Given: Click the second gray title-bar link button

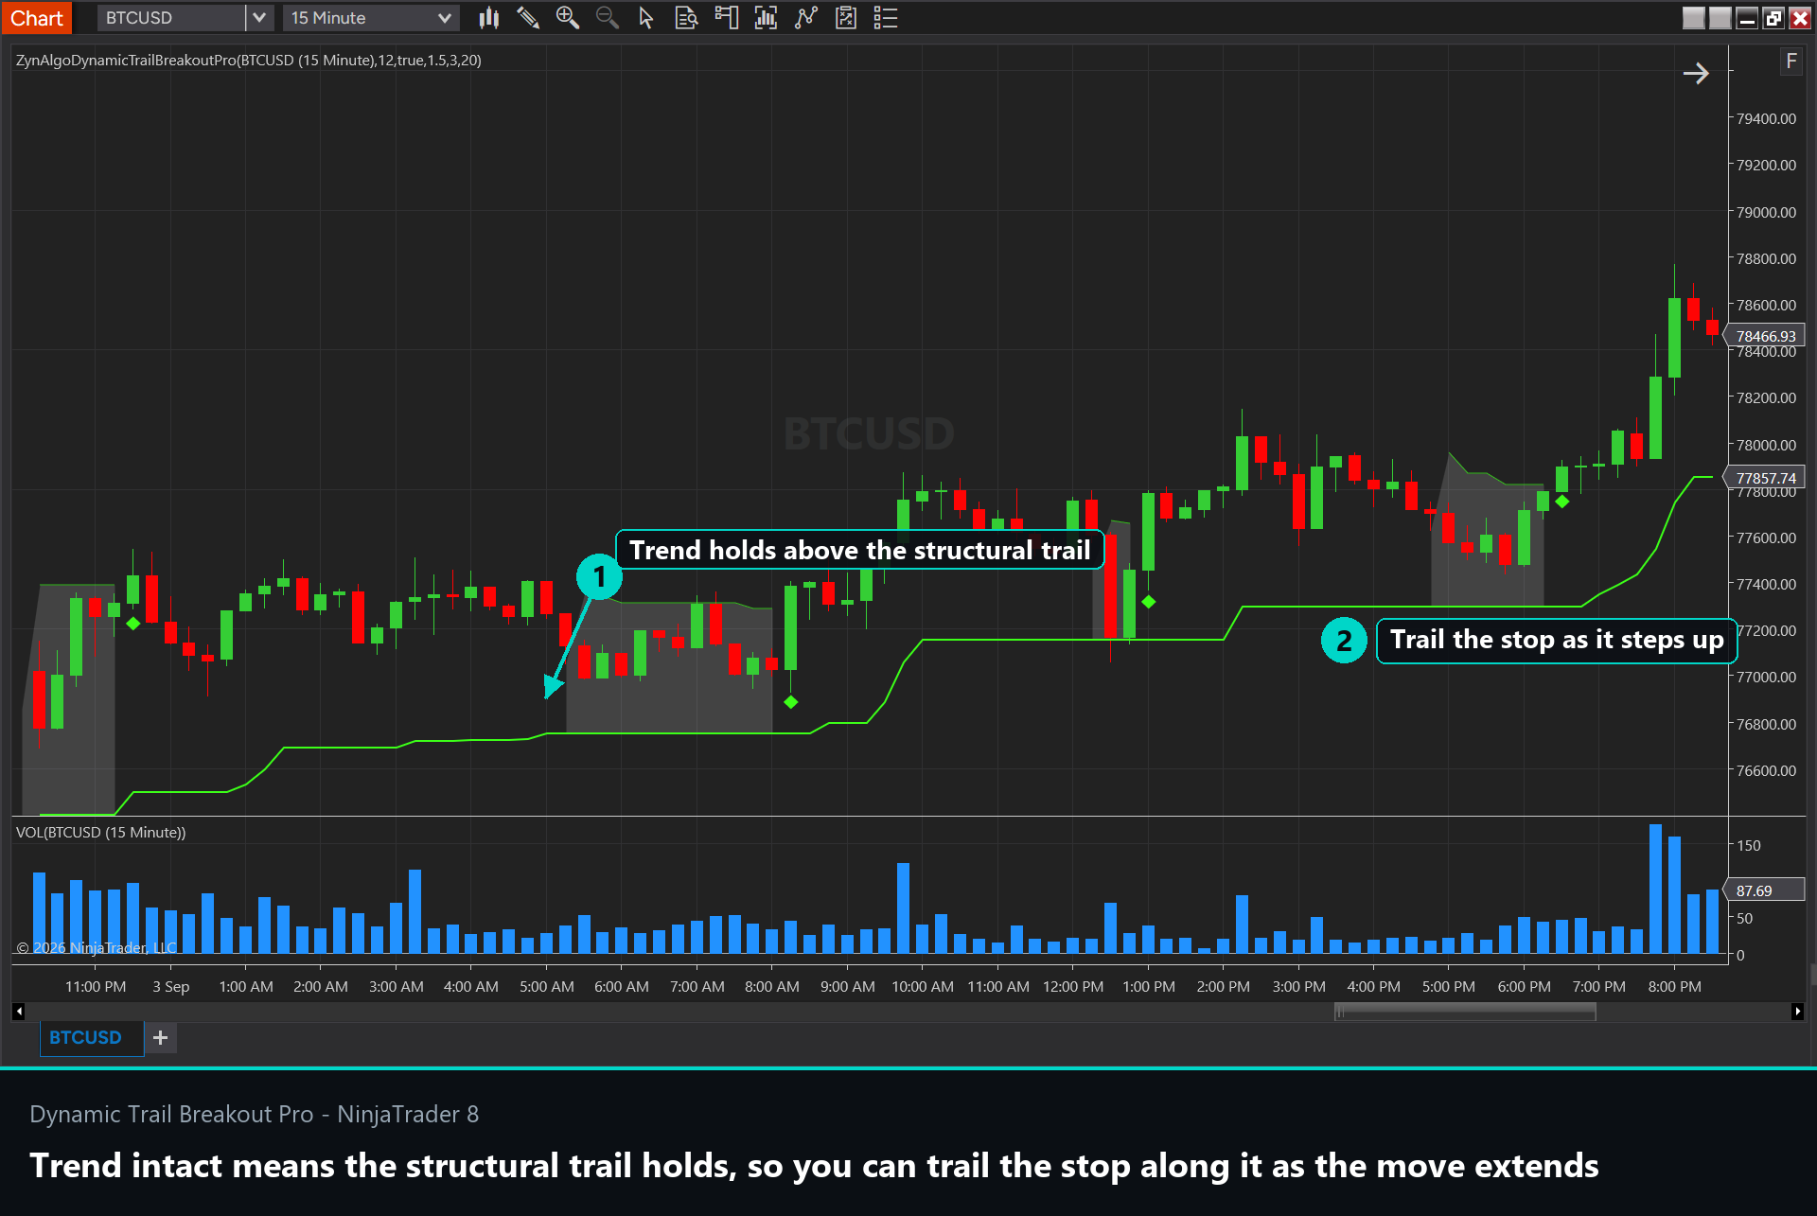Looking at the screenshot, I should point(1720,18).
